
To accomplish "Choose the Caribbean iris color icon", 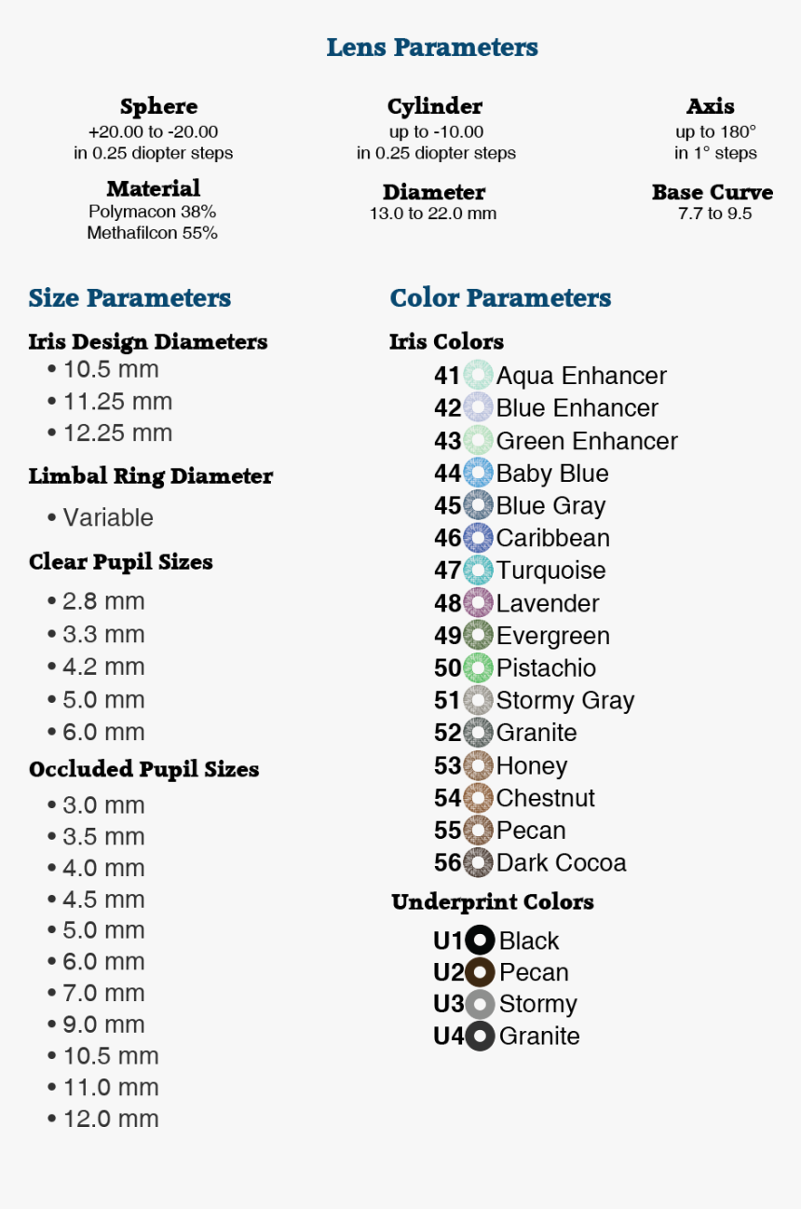I will pos(478,538).
